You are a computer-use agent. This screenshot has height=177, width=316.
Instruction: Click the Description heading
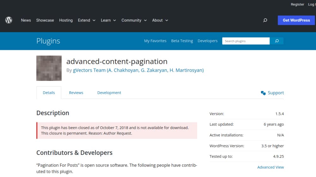coord(53,113)
